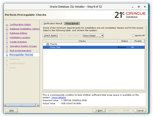The height and width of the screenshot is (117, 153).
Task: Select the Swap Size check row
Action: (x=94, y=47)
